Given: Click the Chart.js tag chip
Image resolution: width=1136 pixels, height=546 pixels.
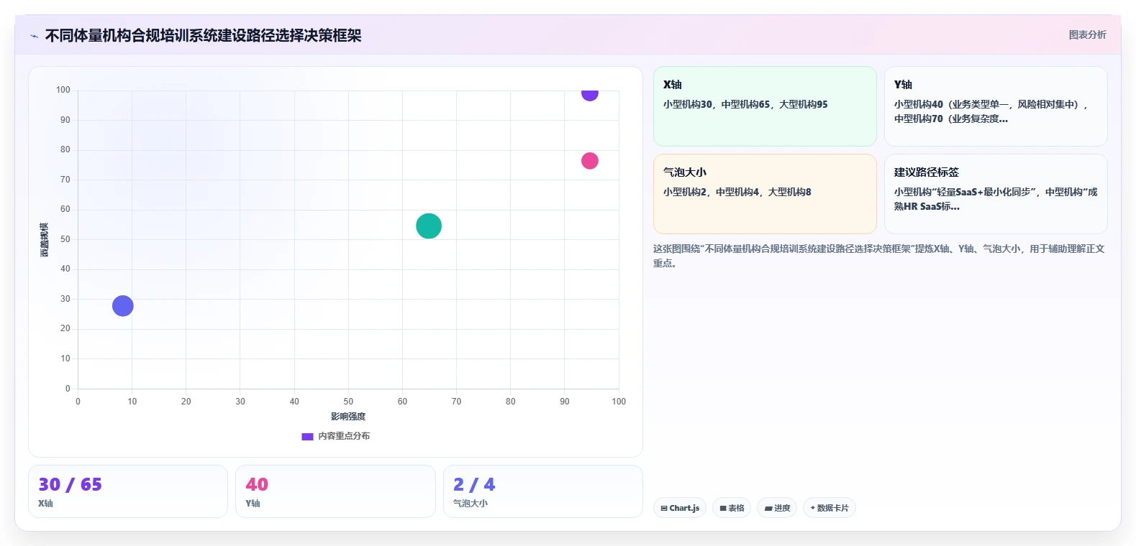Looking at the screenshot, I should (x=680, y=508).
